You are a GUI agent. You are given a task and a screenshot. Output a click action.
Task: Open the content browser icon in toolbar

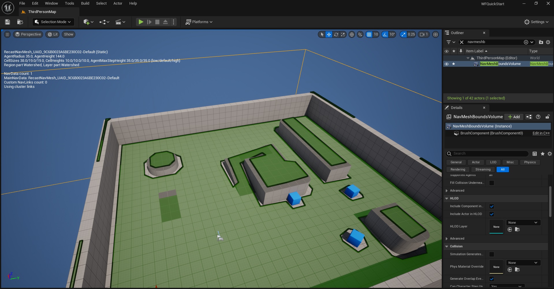[x=20, y=22]
